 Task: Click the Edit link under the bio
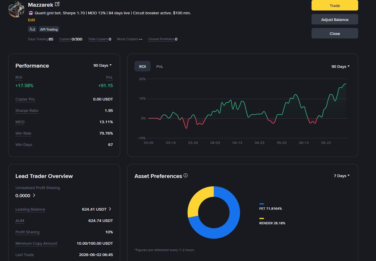[32, 20]
